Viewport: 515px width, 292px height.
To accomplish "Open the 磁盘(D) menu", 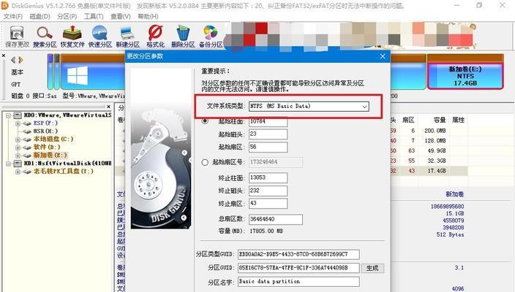I will click(x=40, y=16).
